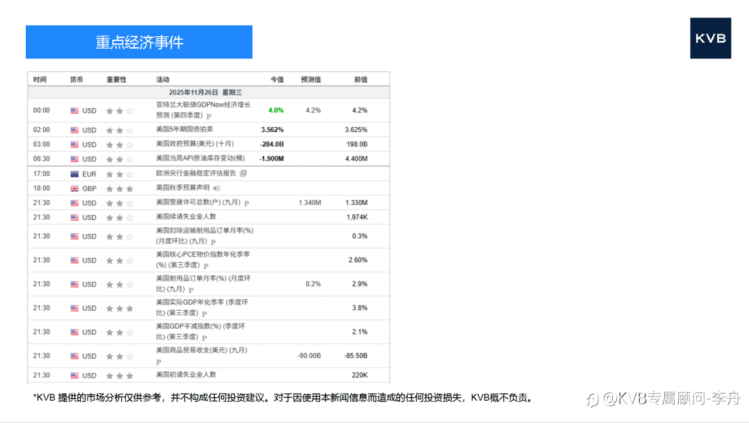
Task: Click the forecast value 0.2%
Action: point(313,284)
